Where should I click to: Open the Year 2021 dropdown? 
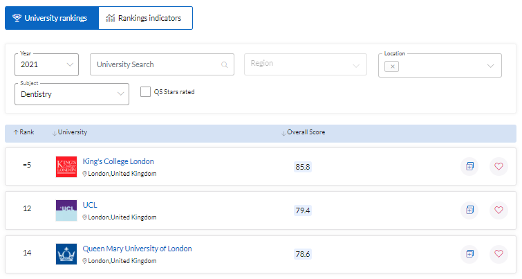point(46,64)
